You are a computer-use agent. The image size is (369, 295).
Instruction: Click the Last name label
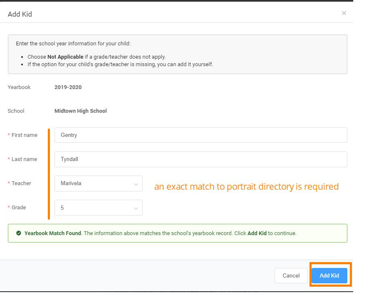click(x=24, y=159)
